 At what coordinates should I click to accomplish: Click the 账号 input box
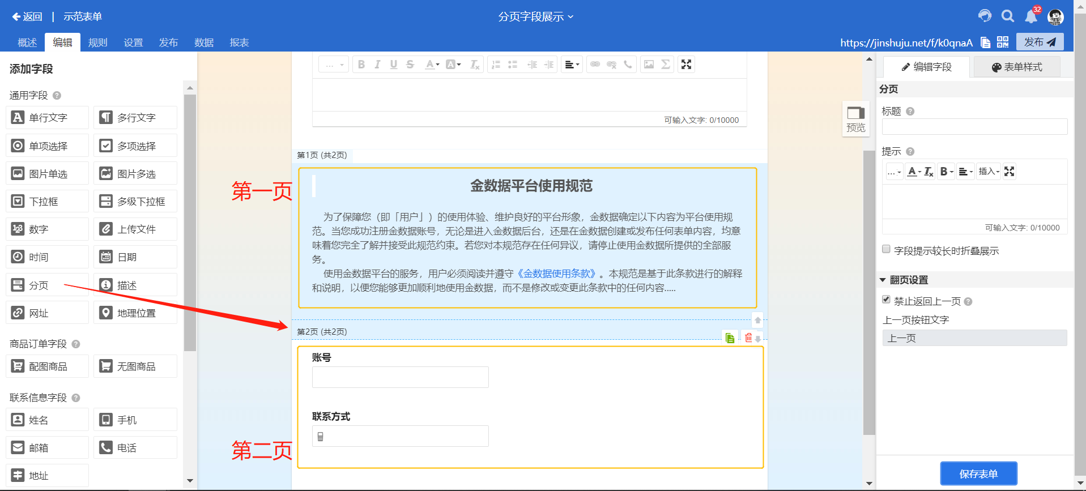click(x=400, y=377)
